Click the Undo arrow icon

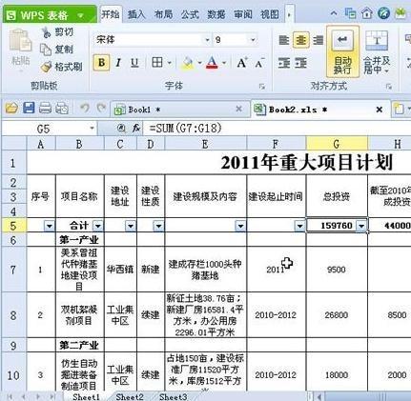pyautogui.click(x=85, y=109)
